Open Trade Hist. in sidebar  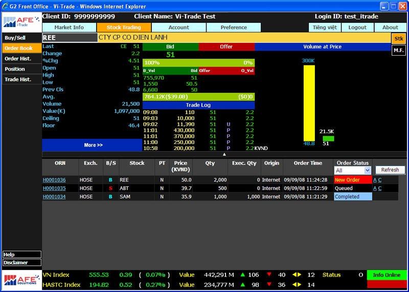coord(22,80)
